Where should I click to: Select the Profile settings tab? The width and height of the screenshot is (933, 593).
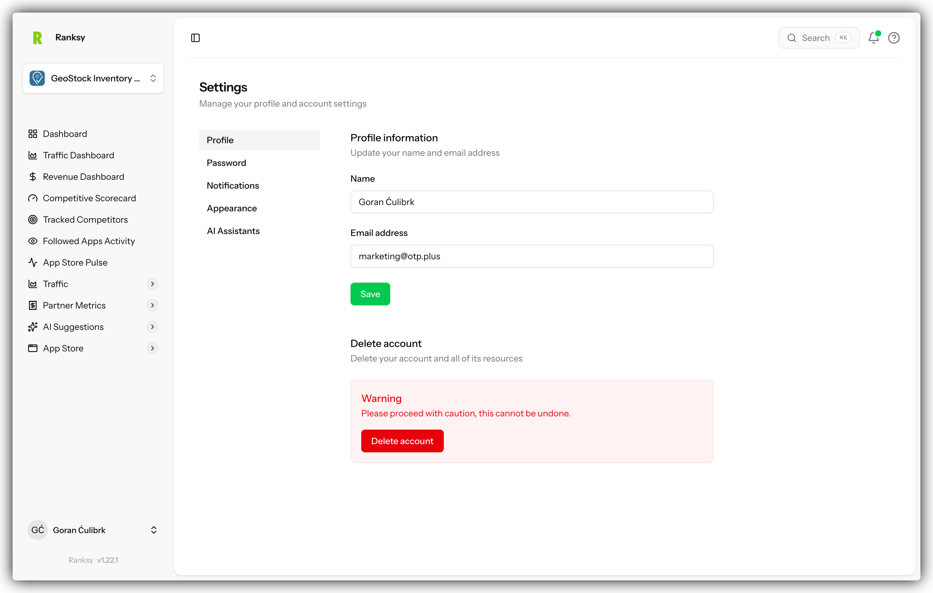(260, 140)
